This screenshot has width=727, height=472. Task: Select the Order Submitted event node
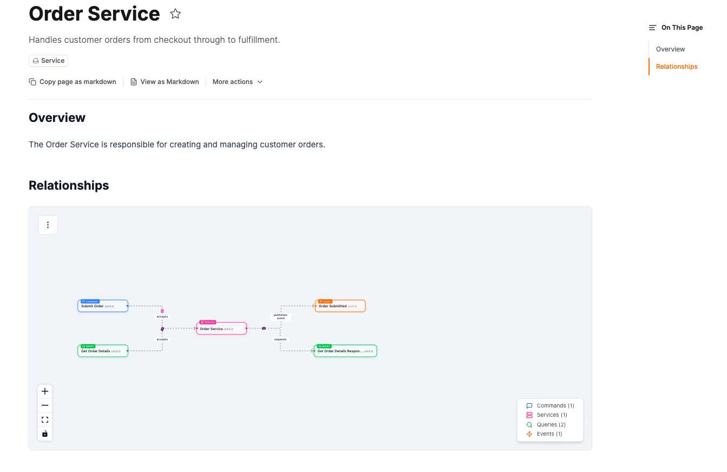coord(340,306)
